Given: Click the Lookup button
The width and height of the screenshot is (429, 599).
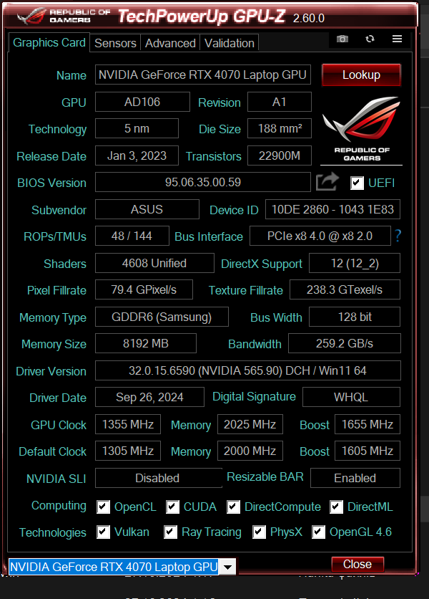Looking at the screenshot, I should [361, 75].
